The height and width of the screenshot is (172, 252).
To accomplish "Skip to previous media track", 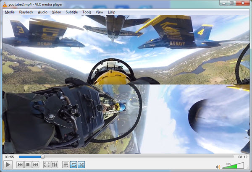I will click(x=20, y=165).
